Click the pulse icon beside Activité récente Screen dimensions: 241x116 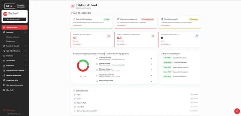[x=74, y=91]
